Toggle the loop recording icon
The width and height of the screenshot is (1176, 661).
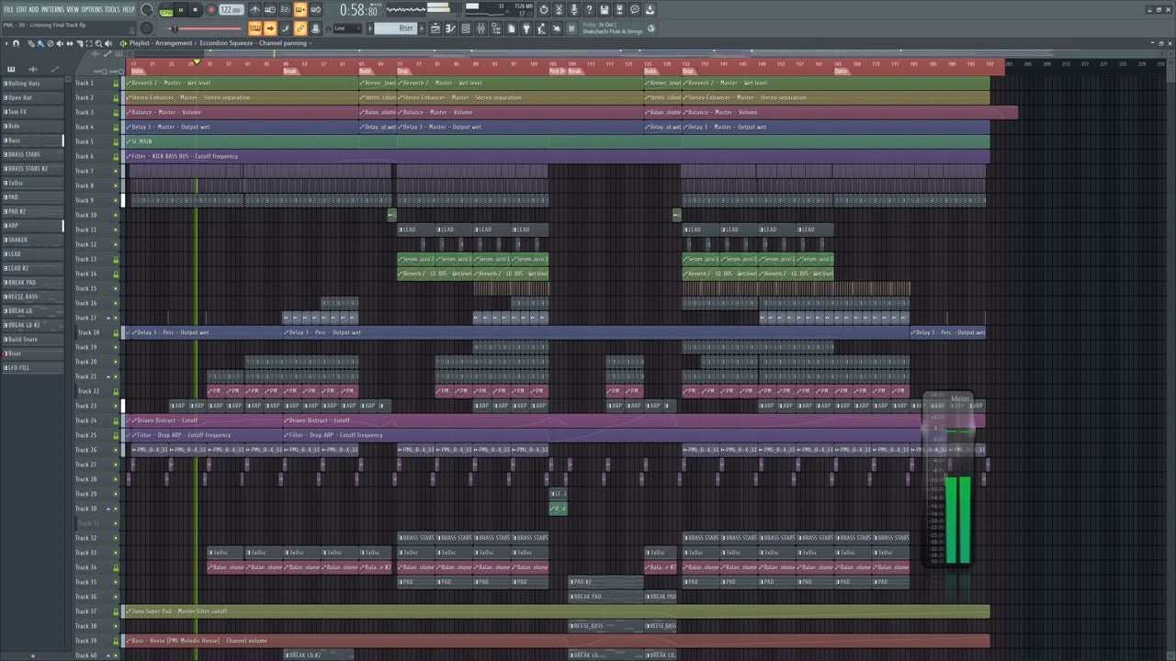click(x=315, y=10)
